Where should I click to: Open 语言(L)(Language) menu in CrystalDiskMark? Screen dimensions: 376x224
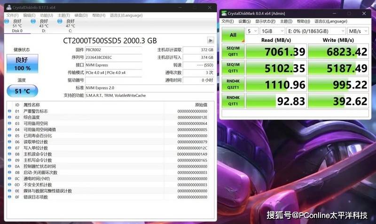tap(331, 21)
